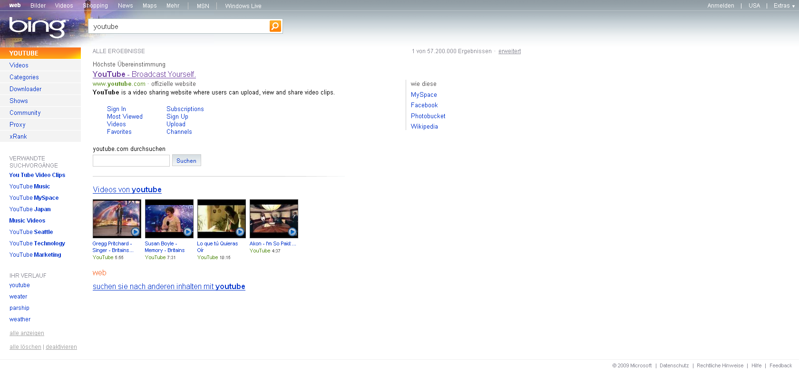Search related YouTube Japan
Screen dimensions: 799x383
point(30,209)
